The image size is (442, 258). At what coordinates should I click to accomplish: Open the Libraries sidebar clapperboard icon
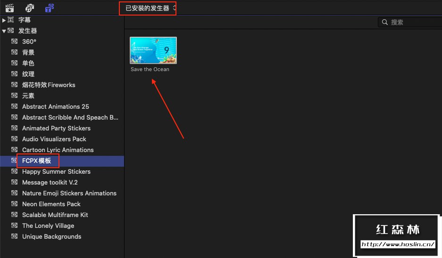9,8
